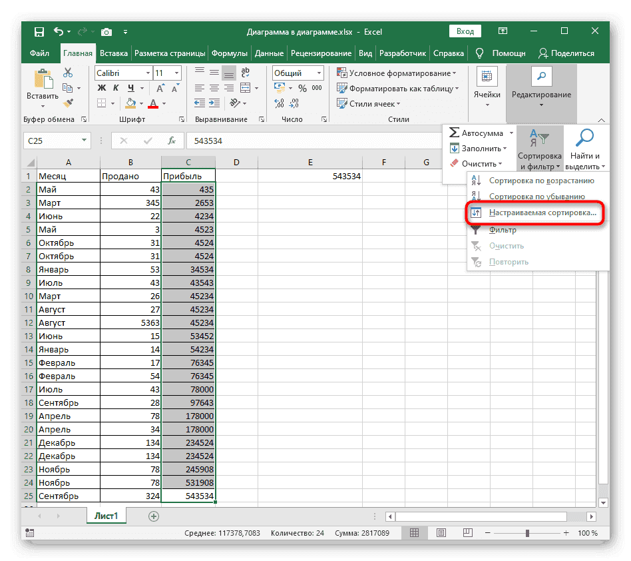
Task: Open the Name Box dropdown arrow
Action: pyautogui.click(x=84, y=141)
